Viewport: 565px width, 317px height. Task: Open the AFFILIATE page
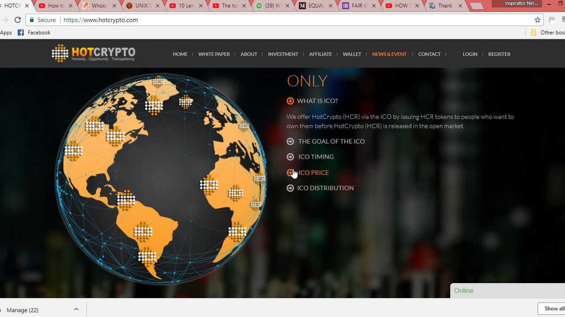[320, 54]
